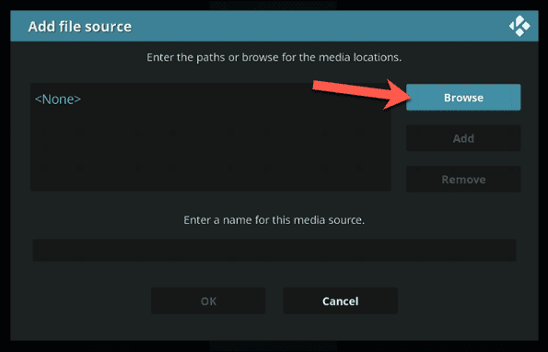Select the <None> path entry
Viewport: 548px width, 352px height.
pyautogui.click(x=58, y=100)
